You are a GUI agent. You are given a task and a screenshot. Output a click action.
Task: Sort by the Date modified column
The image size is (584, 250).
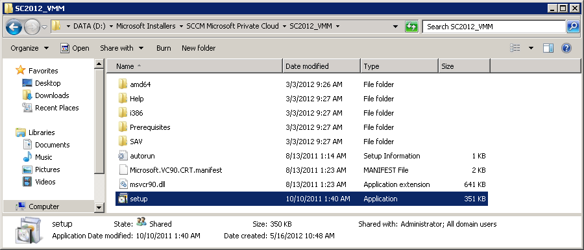(x=321, y=66)
